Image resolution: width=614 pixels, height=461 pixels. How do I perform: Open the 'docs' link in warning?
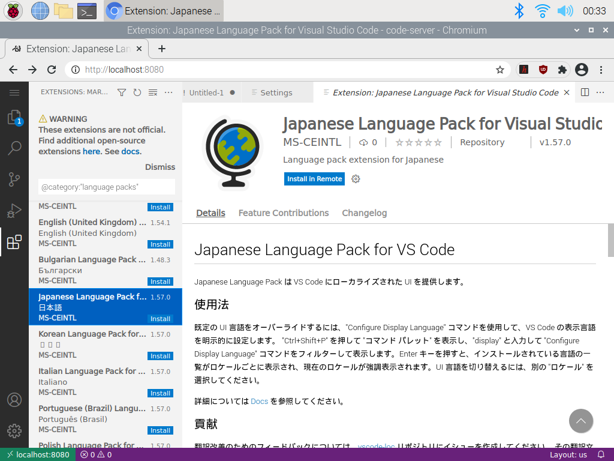(130, 151)
